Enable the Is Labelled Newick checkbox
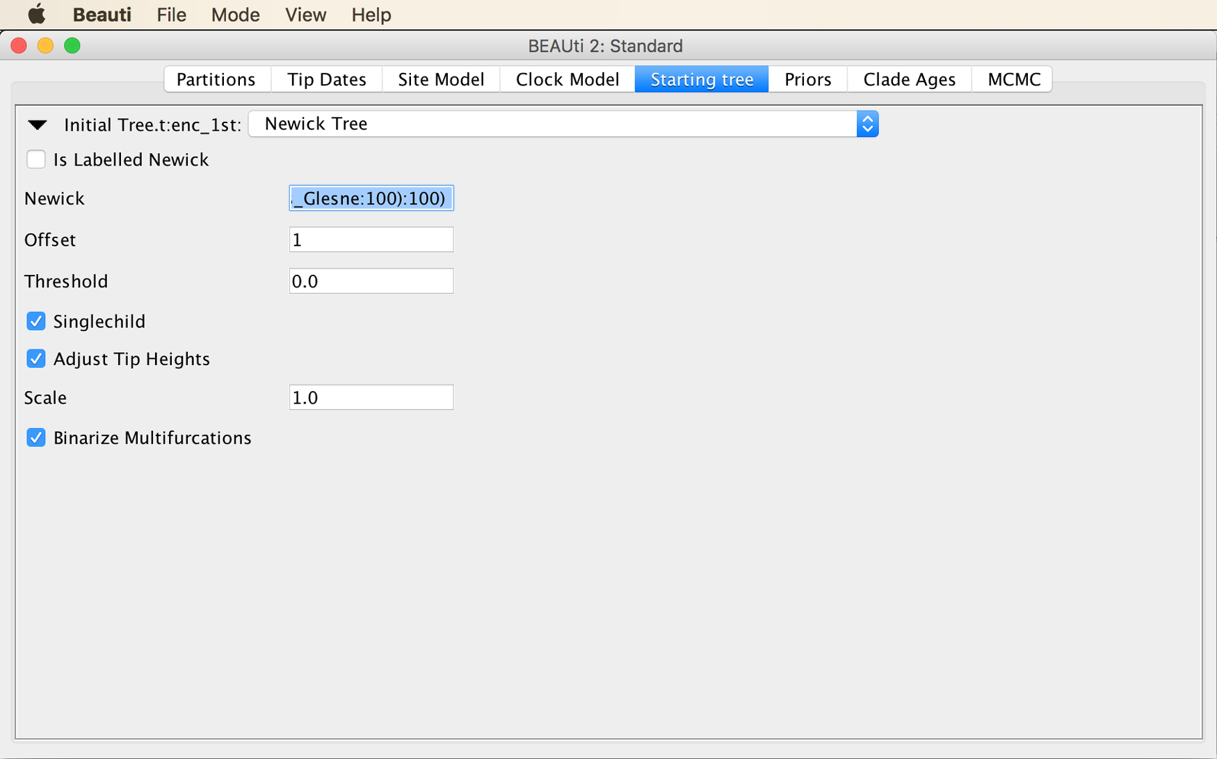The width and height of the screenshot is (1217, 759). (x=36, y=159)
